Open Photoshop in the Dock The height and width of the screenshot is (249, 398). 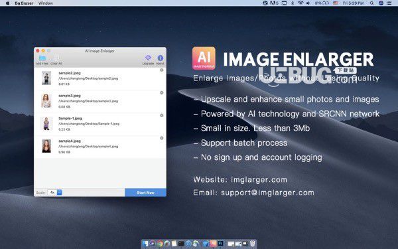[220, 244]
